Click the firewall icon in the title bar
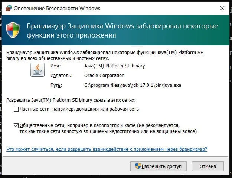232x178 pixels. [9, 8]
